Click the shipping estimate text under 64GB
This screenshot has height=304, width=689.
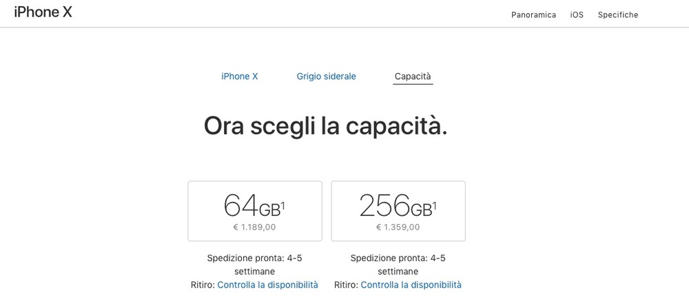pos(254,265)
